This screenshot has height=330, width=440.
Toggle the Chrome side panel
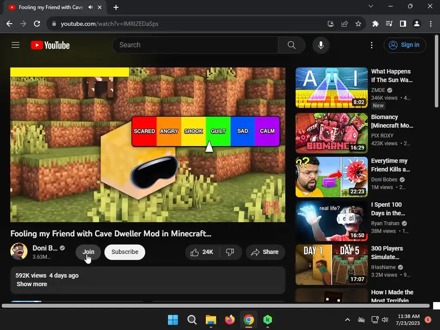[x=403, y=24]
